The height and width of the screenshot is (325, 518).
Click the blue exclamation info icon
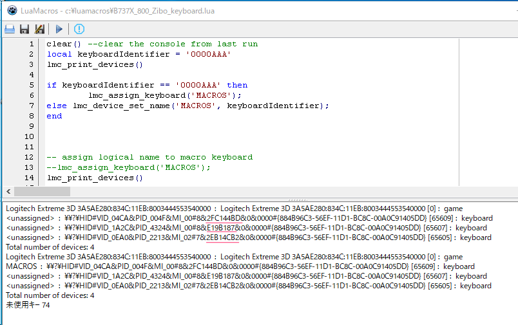79,29
